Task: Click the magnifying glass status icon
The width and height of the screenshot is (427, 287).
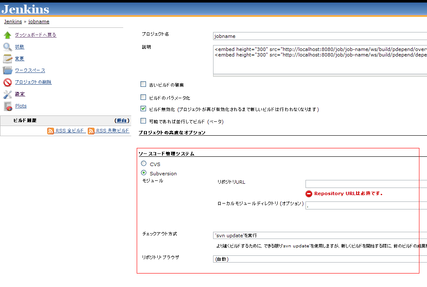Action: click(8, 47)
